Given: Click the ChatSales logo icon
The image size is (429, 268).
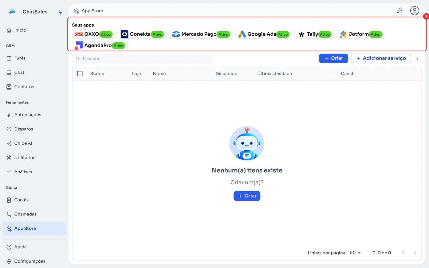Looking at the screenshot, I should [x=12, y=12].
